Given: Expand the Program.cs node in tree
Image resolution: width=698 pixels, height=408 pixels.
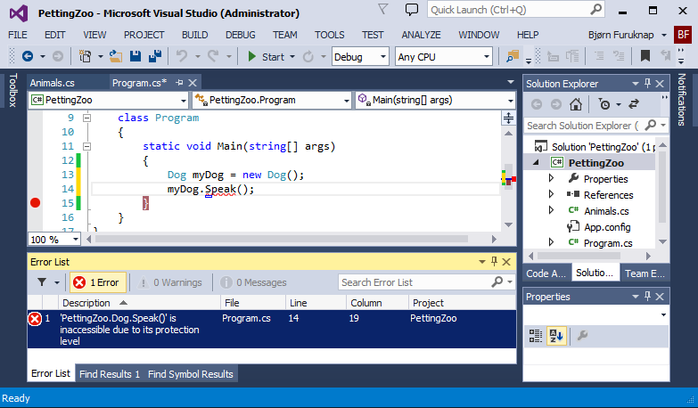Looking at the screenshot, I should 551,242.
